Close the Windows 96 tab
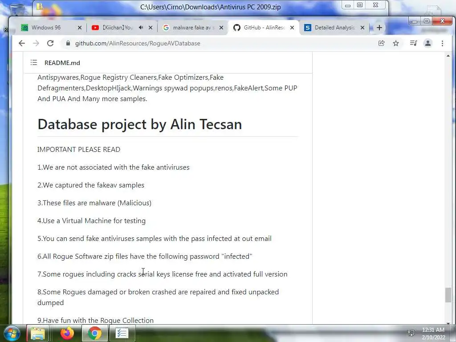 point(80,28)
